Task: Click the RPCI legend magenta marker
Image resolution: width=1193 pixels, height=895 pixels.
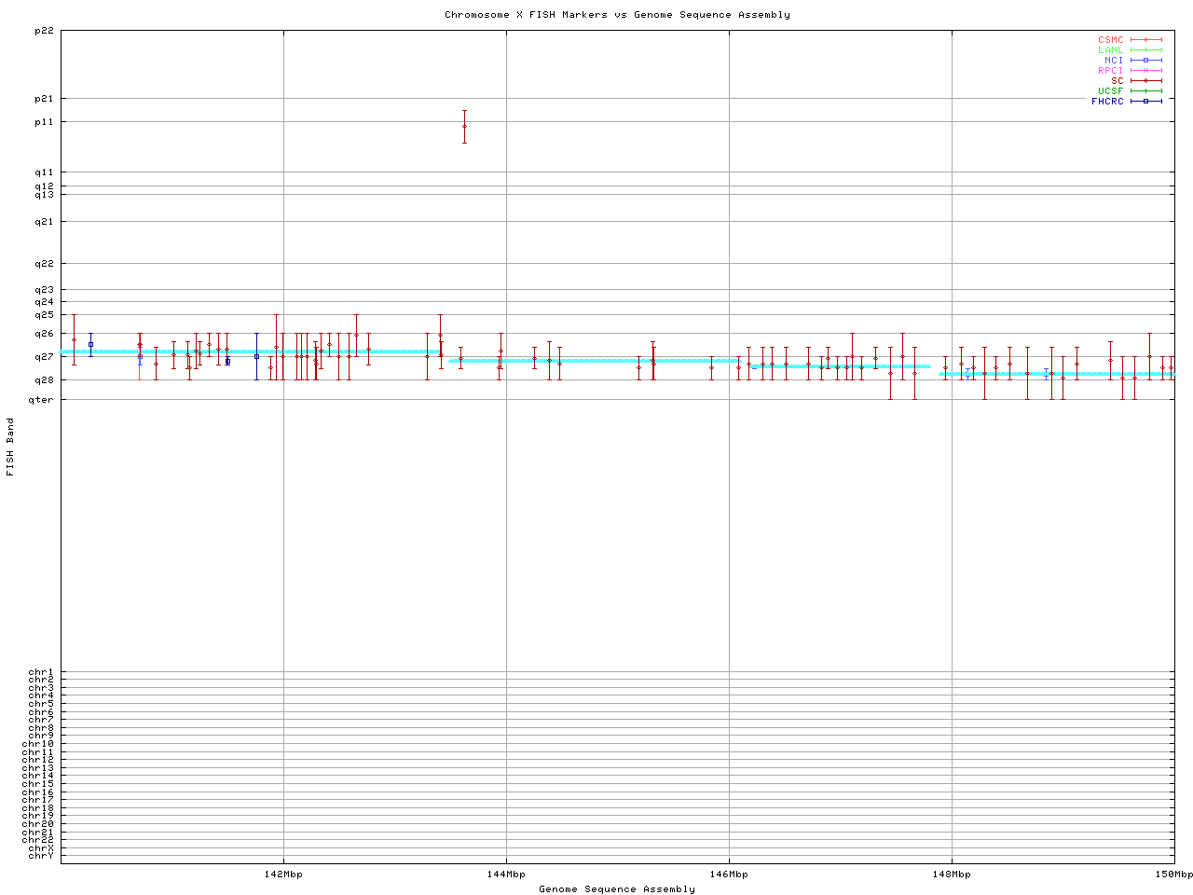Action: click(1145, 71)
